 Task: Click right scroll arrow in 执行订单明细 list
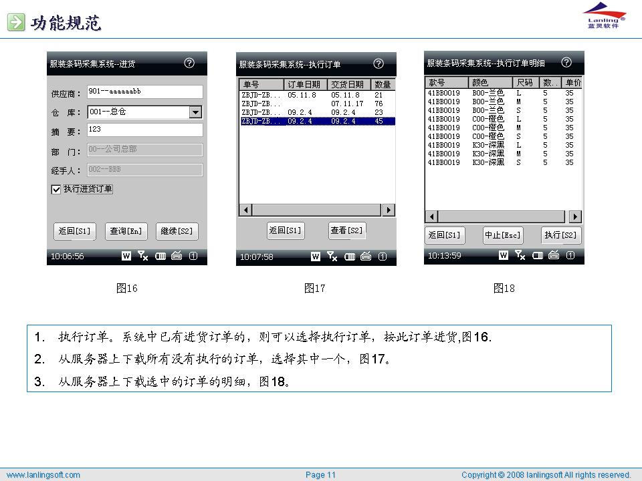(x=575, y=216)
